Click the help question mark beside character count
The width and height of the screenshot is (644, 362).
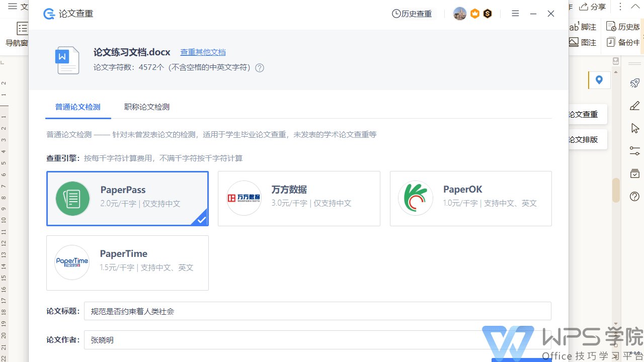pyautogui.click(x=260, y=67)
